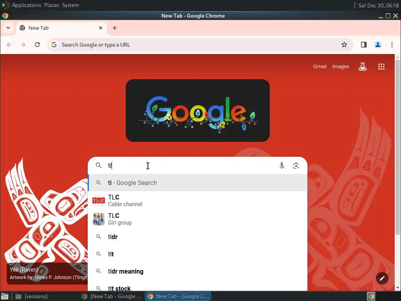401x301 pixels.
Task: Open the Yéil (Raven) artwork credit link
Action: (48, 273)
